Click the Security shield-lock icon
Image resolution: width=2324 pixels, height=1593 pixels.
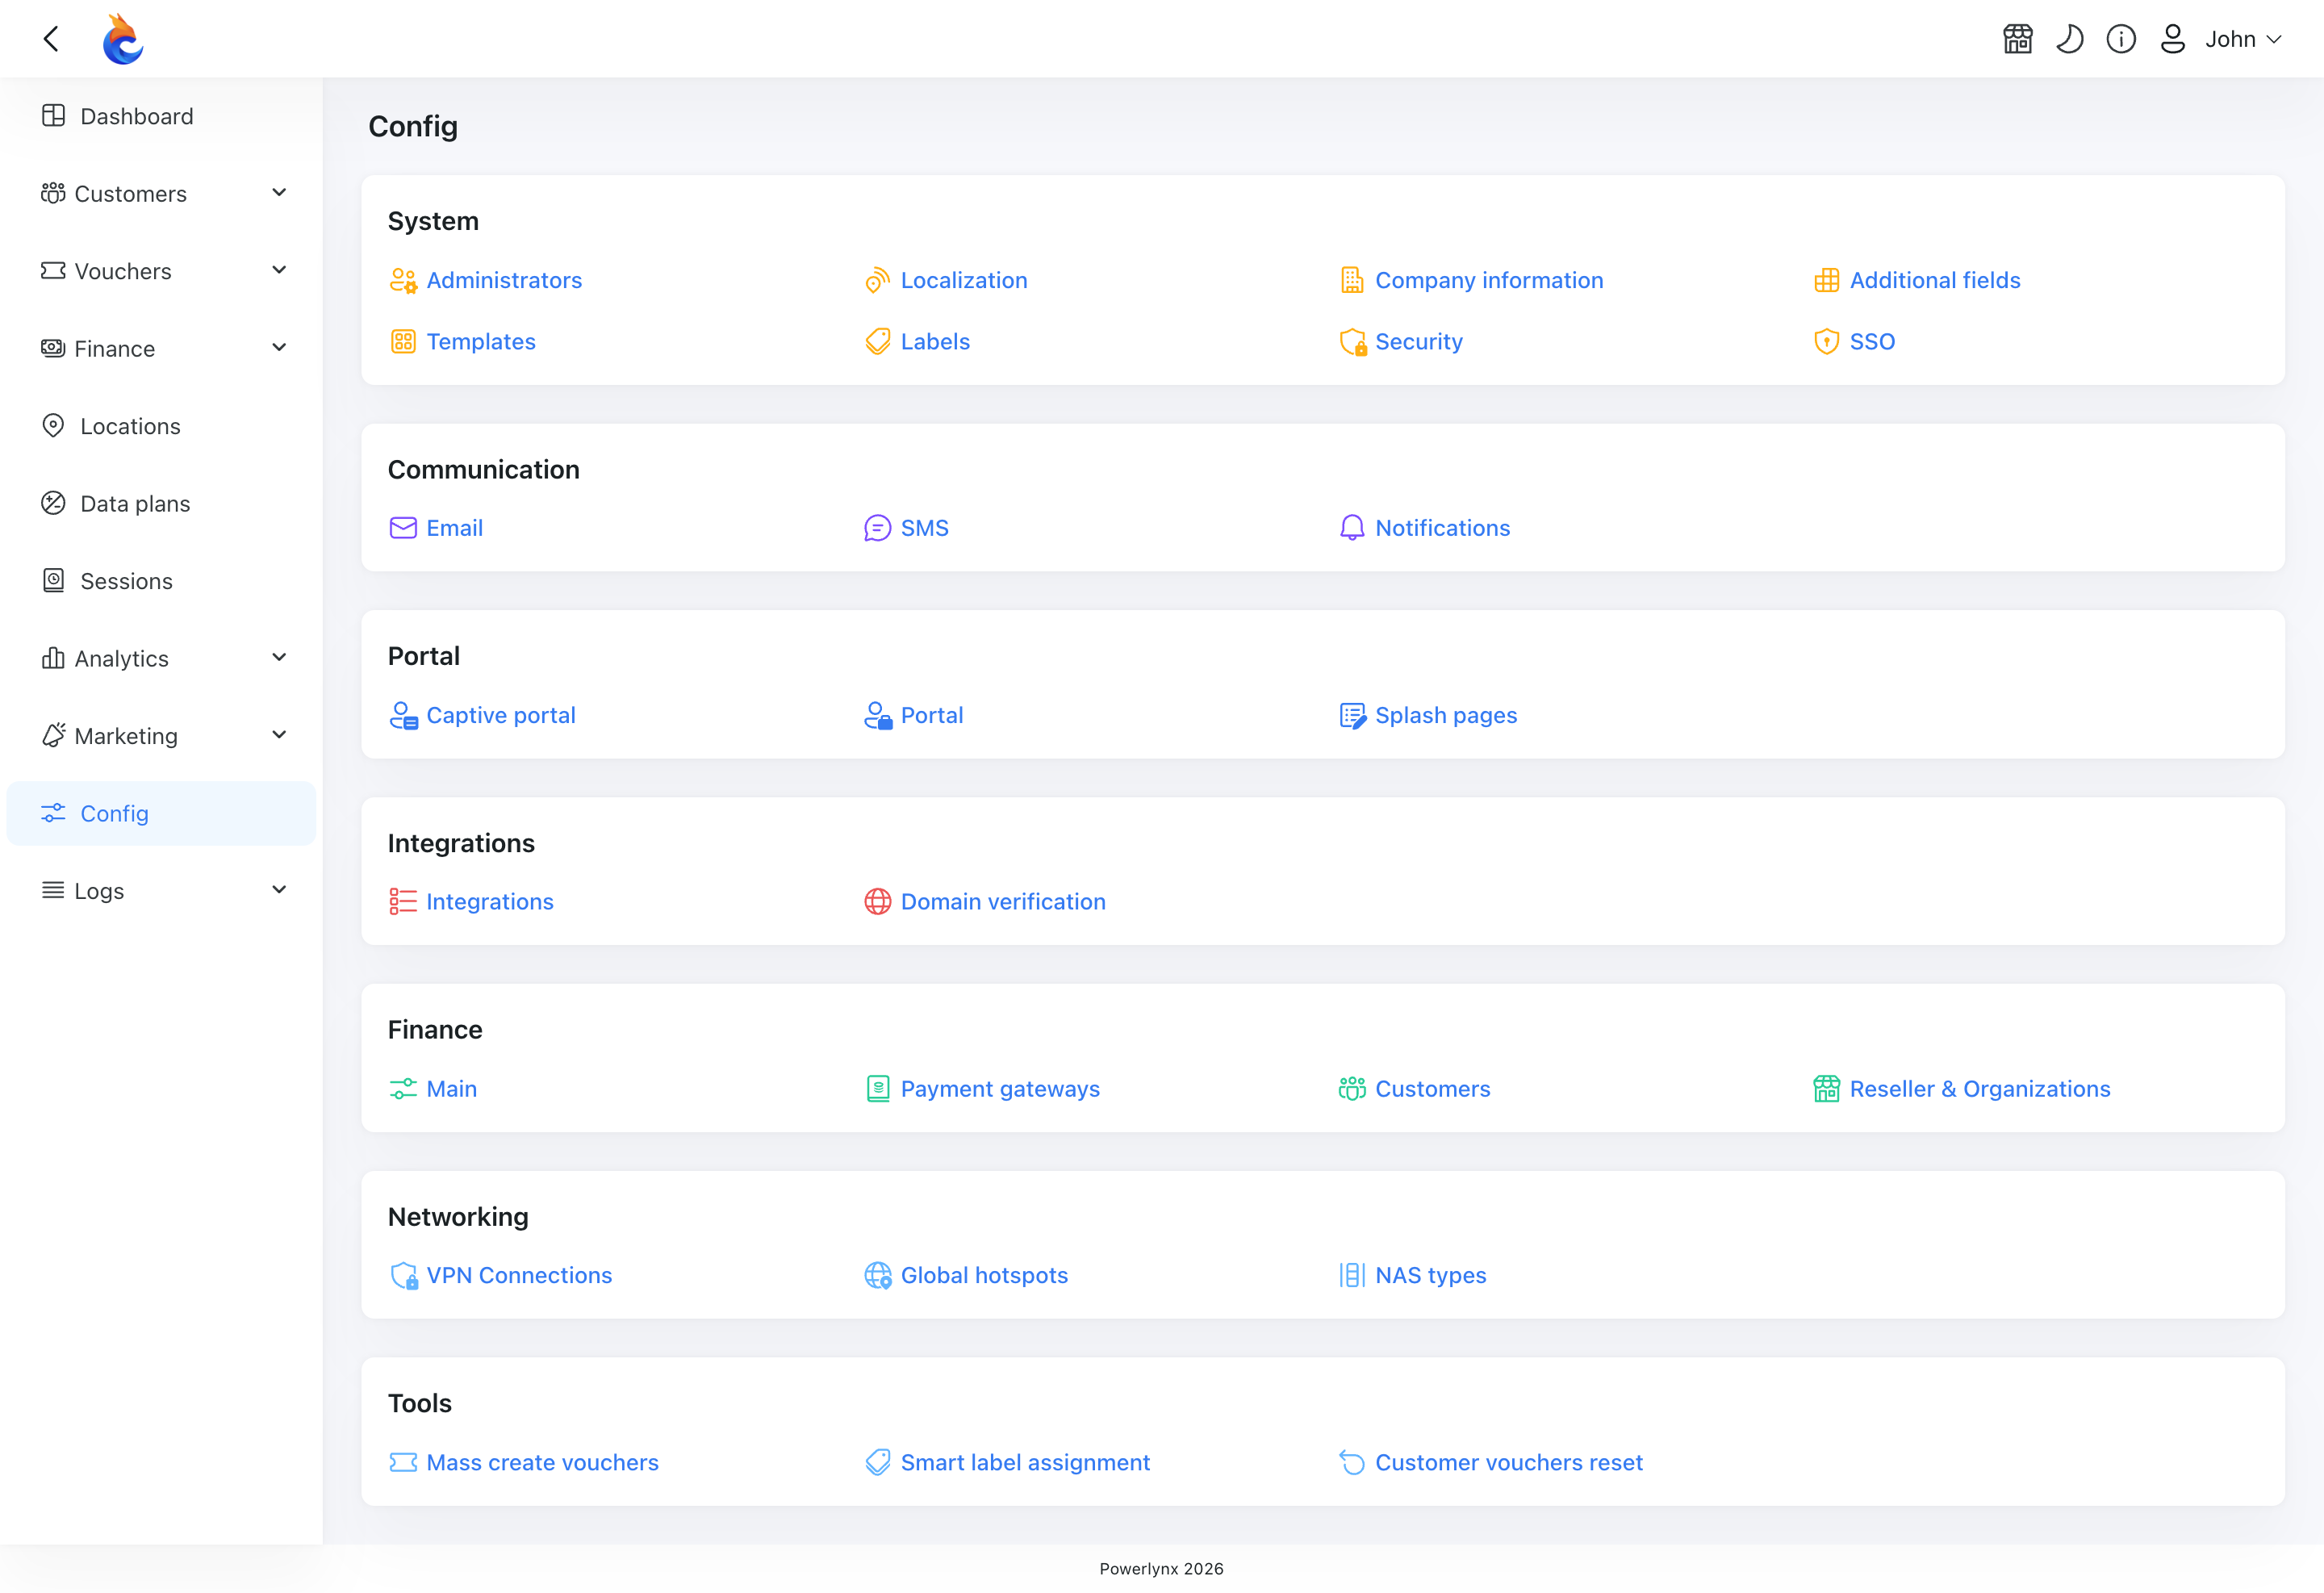(1352, 341)
